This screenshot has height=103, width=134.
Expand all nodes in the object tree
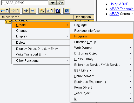click(x=26, y=11)
